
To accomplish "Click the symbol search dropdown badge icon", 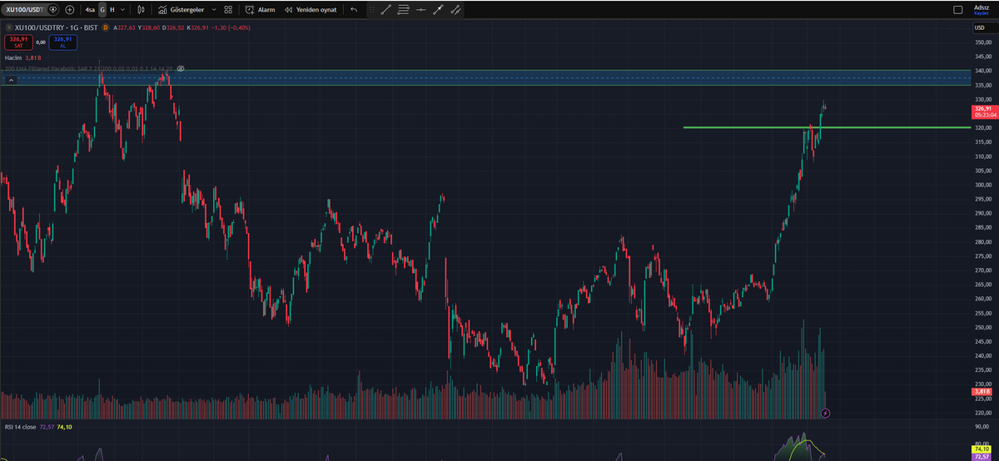I will (x=54, y=9).
